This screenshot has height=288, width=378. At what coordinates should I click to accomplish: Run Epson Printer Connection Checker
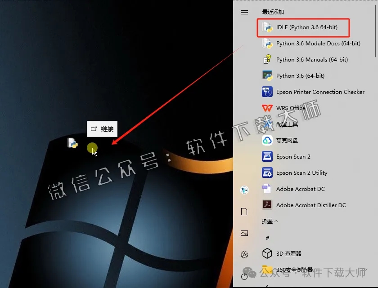coord(320,92)
